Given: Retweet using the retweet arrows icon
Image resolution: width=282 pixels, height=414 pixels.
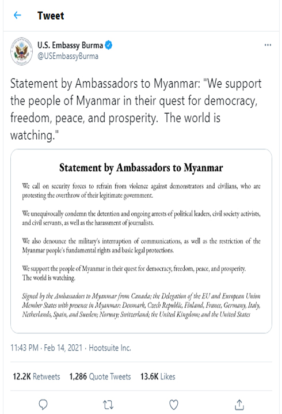Looking at the screenshot, I should coord(108,405).
